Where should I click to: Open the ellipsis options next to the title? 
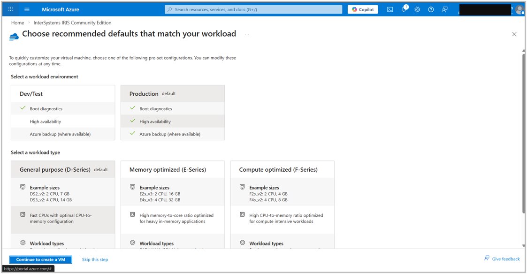(247, 34)
